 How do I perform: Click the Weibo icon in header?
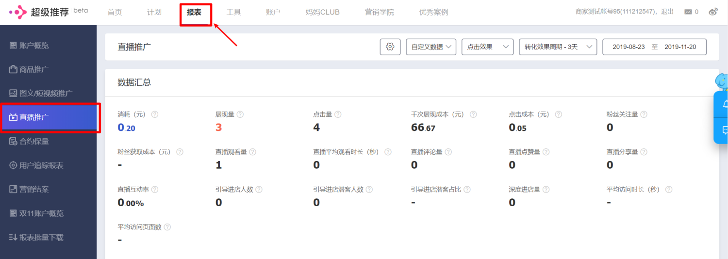pyautogui.click(x=713, y=12)
